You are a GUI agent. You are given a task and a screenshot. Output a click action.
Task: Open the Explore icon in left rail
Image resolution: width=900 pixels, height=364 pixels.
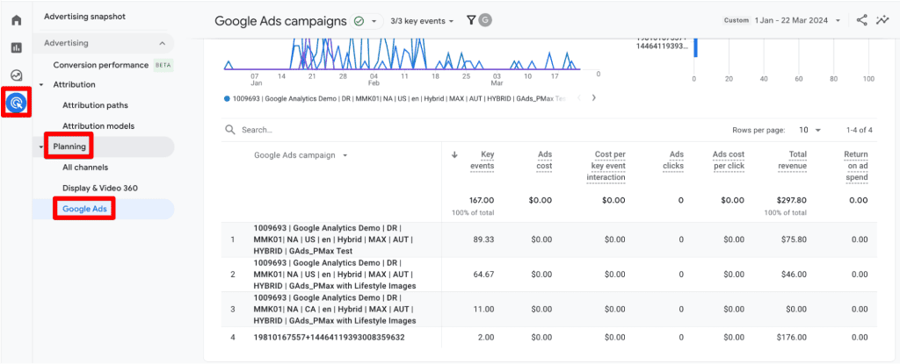click(x=16, y=75)
